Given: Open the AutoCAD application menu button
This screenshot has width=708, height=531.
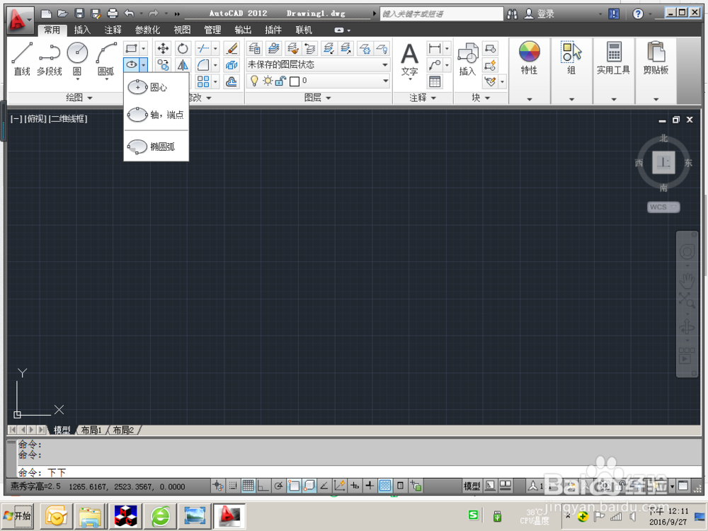Looking at the screenshot, I should tap(20, 21).
